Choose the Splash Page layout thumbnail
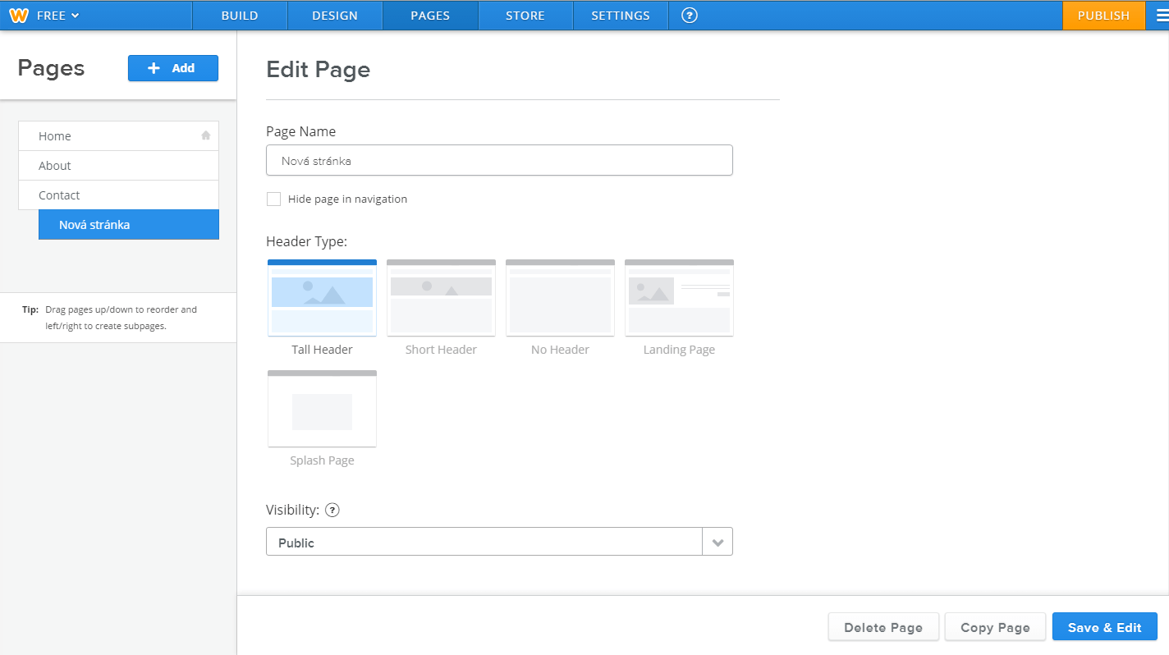Screen dimensions: 1169x655 [322, 409]
